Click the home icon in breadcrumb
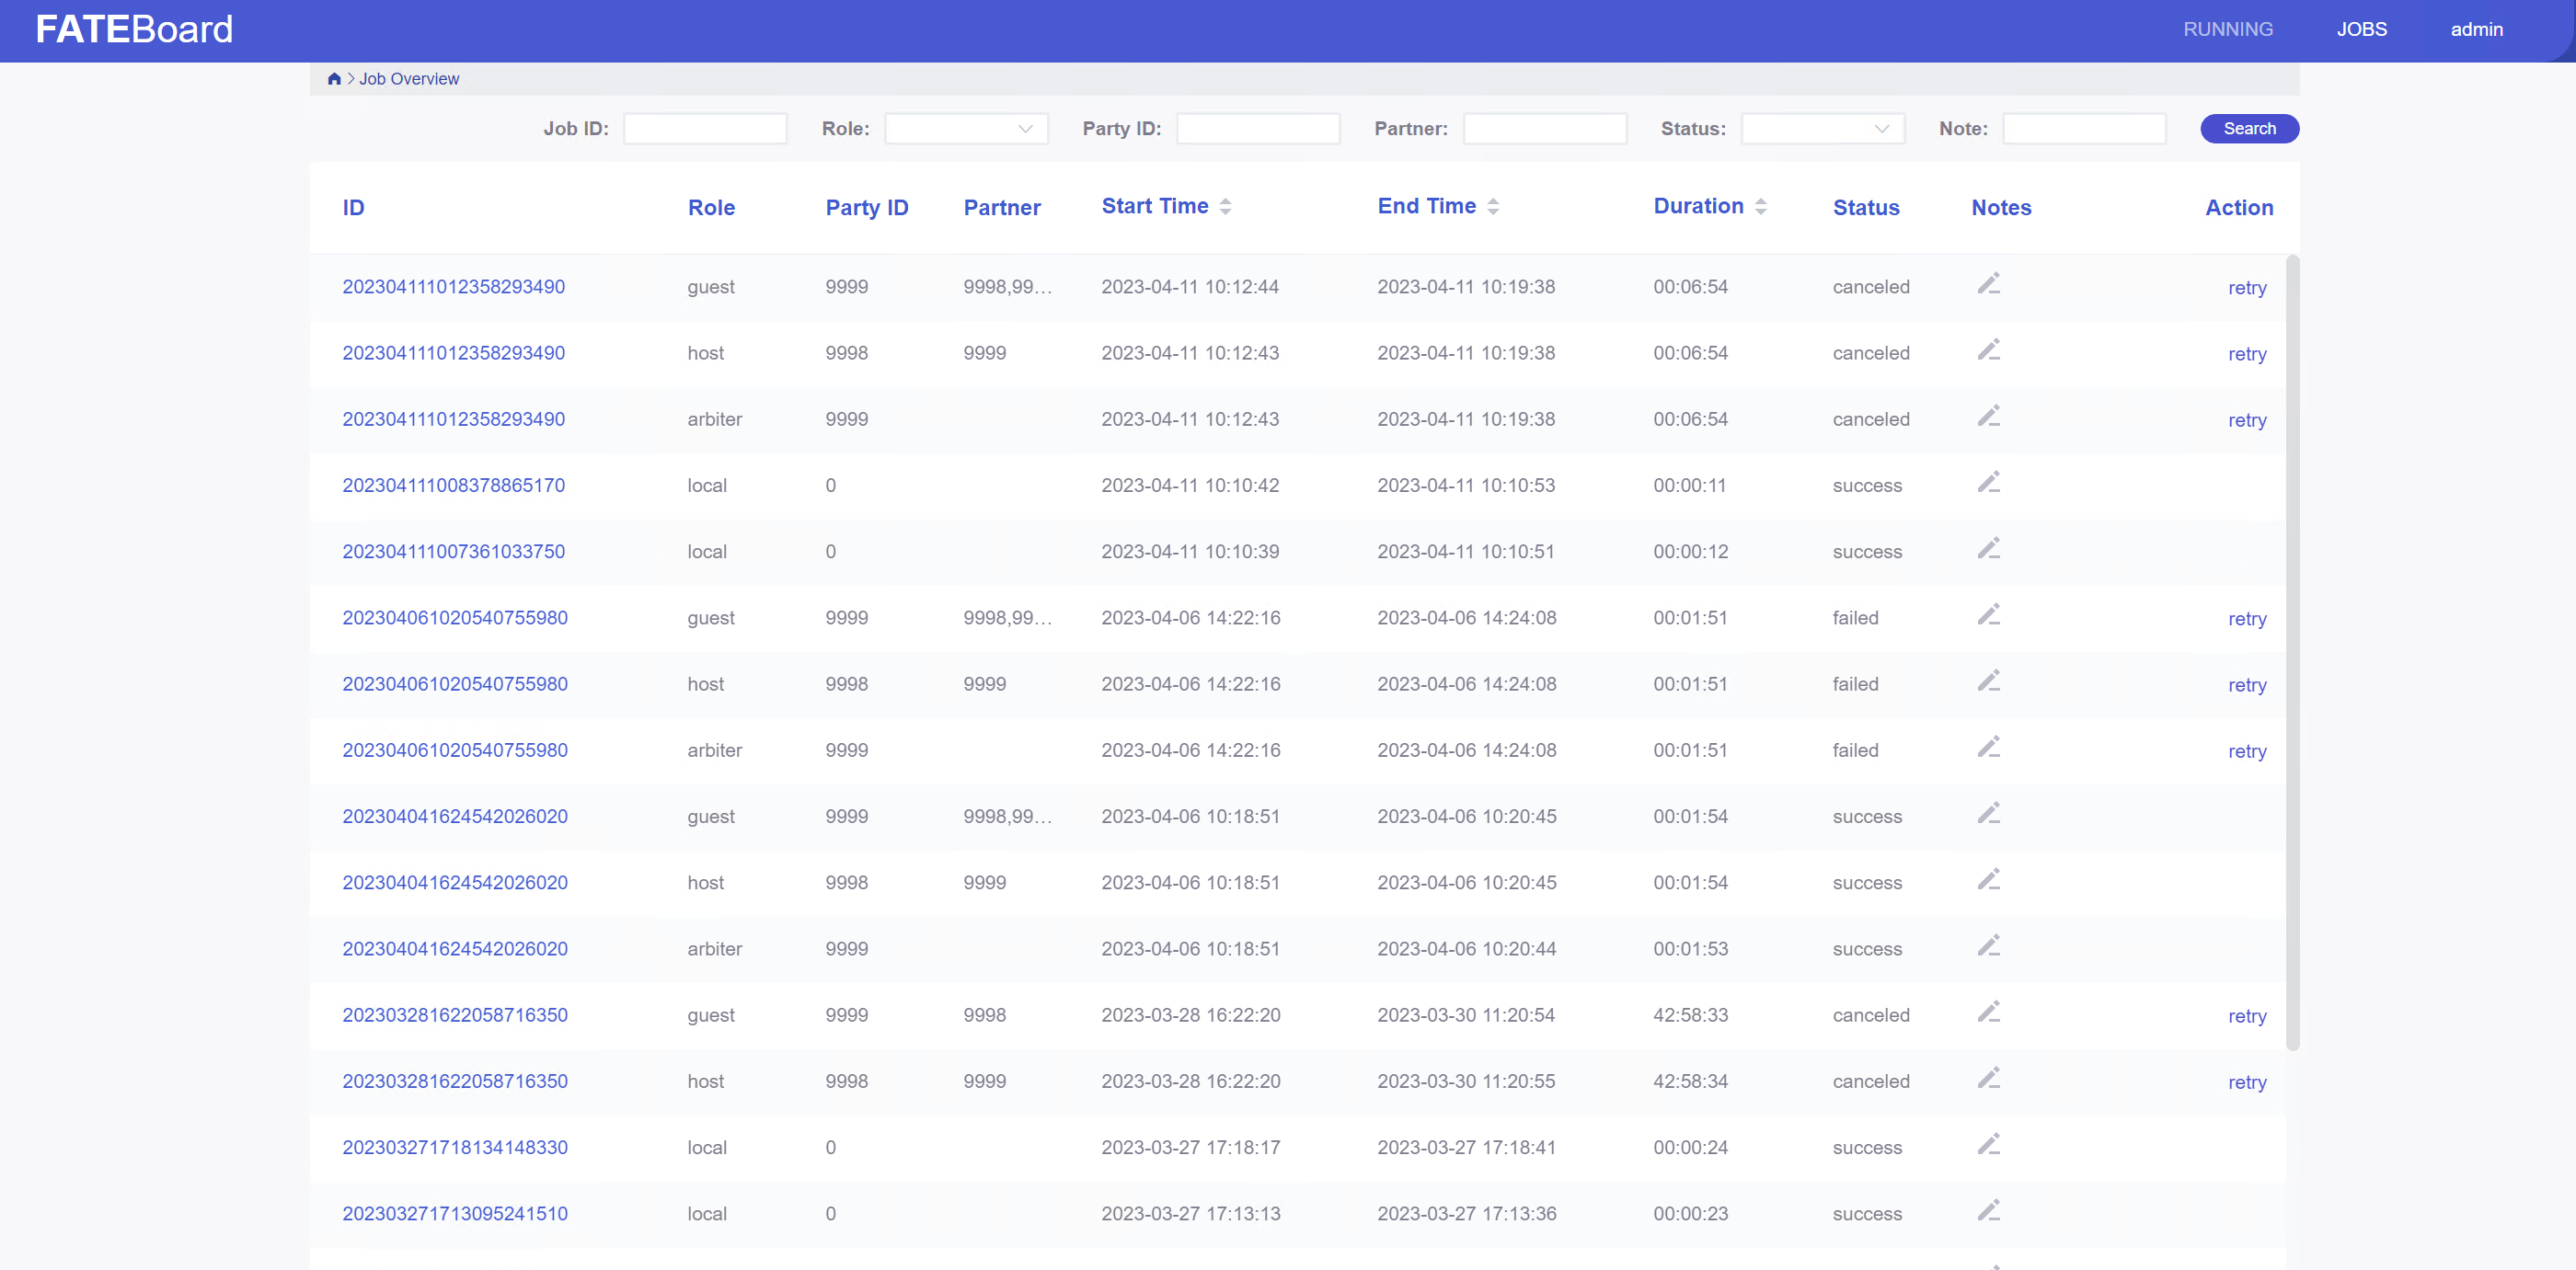This screenshot has width=2576, height=1270. (x=334, y=79)
